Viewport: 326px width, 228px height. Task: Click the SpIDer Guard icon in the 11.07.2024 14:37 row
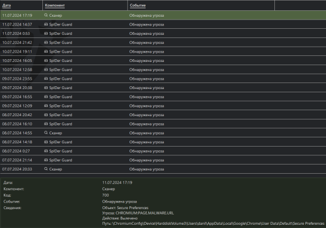(46, 24)
